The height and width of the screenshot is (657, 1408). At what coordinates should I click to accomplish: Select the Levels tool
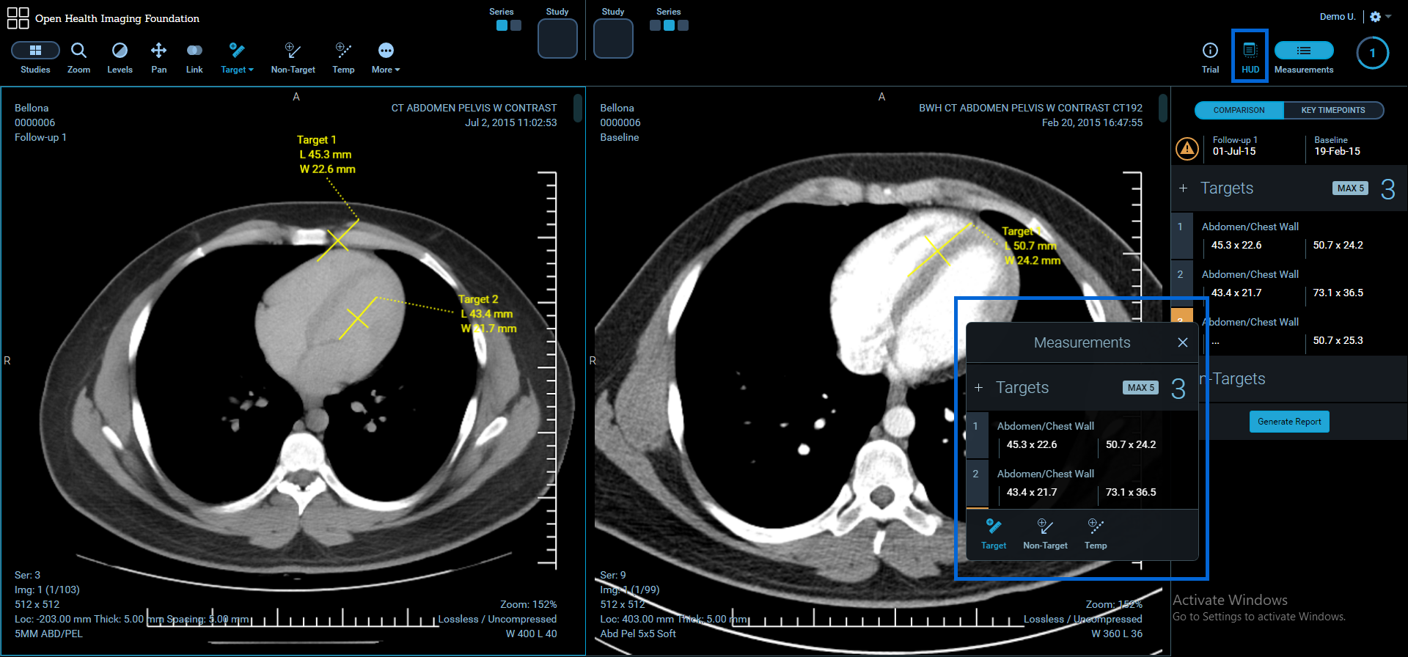(x=120, y=57)
